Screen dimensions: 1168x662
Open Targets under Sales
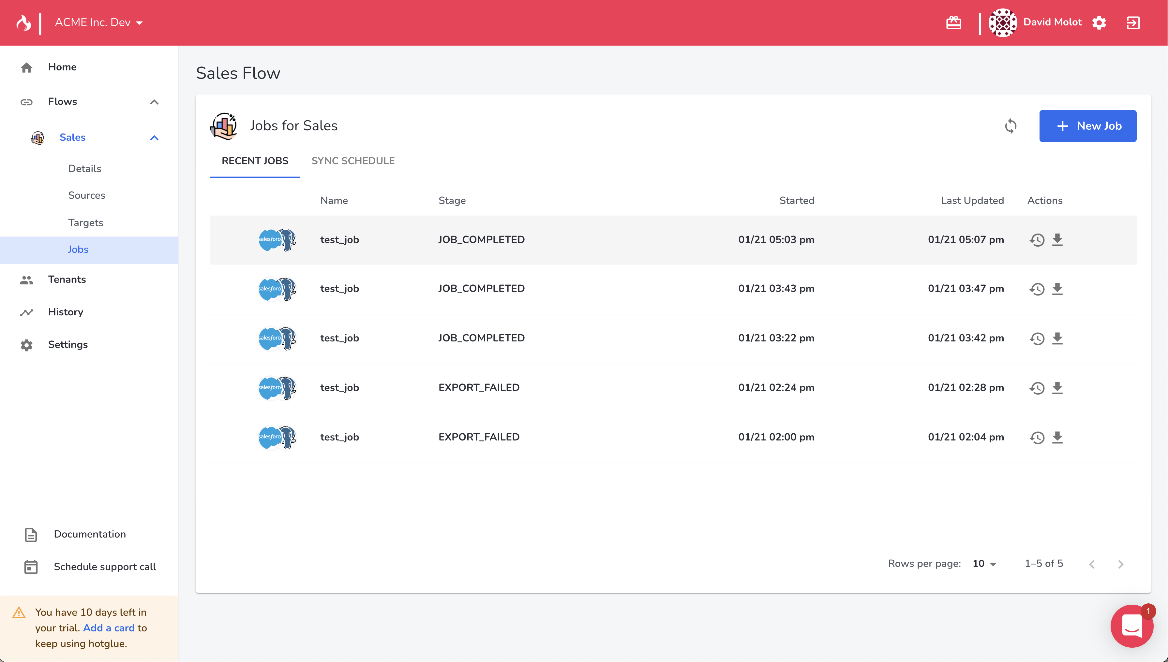coord(85,223)
